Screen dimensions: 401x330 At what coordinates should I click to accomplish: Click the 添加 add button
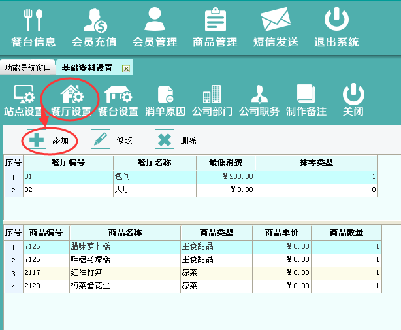point(49,140)
